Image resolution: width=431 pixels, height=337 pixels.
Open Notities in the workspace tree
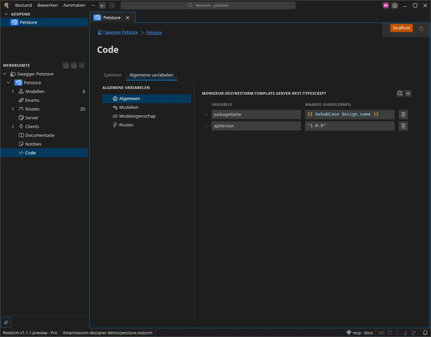point(44,144)
